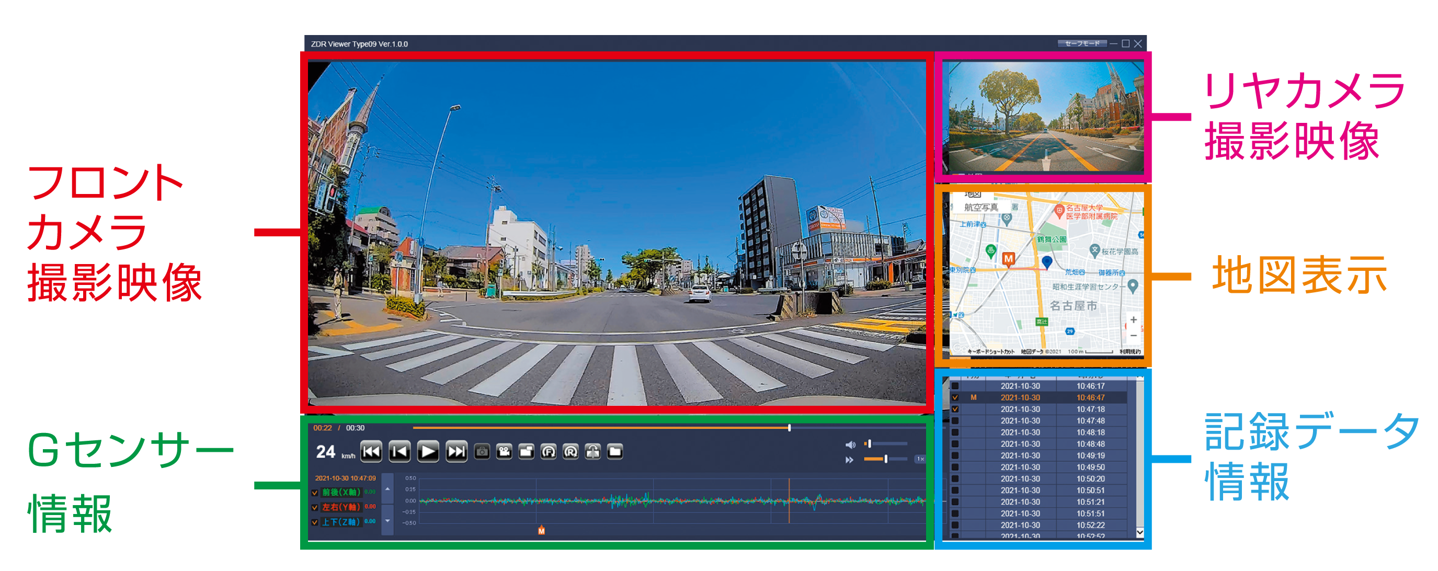This screenshot has width=1438, height=571.
Task: Click G-sensor graph scale down arrow
Action: [x=387, y=521]
